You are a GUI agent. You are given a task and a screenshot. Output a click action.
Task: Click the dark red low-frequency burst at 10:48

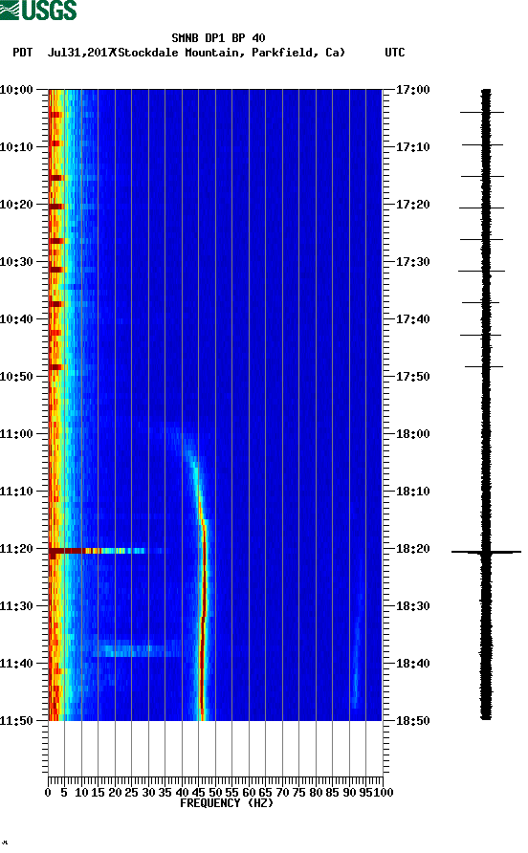click(56, 367)
